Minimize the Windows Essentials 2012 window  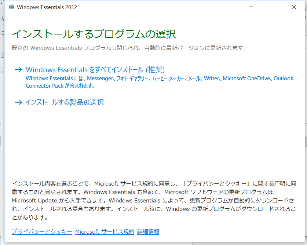(x=251, y=7)
